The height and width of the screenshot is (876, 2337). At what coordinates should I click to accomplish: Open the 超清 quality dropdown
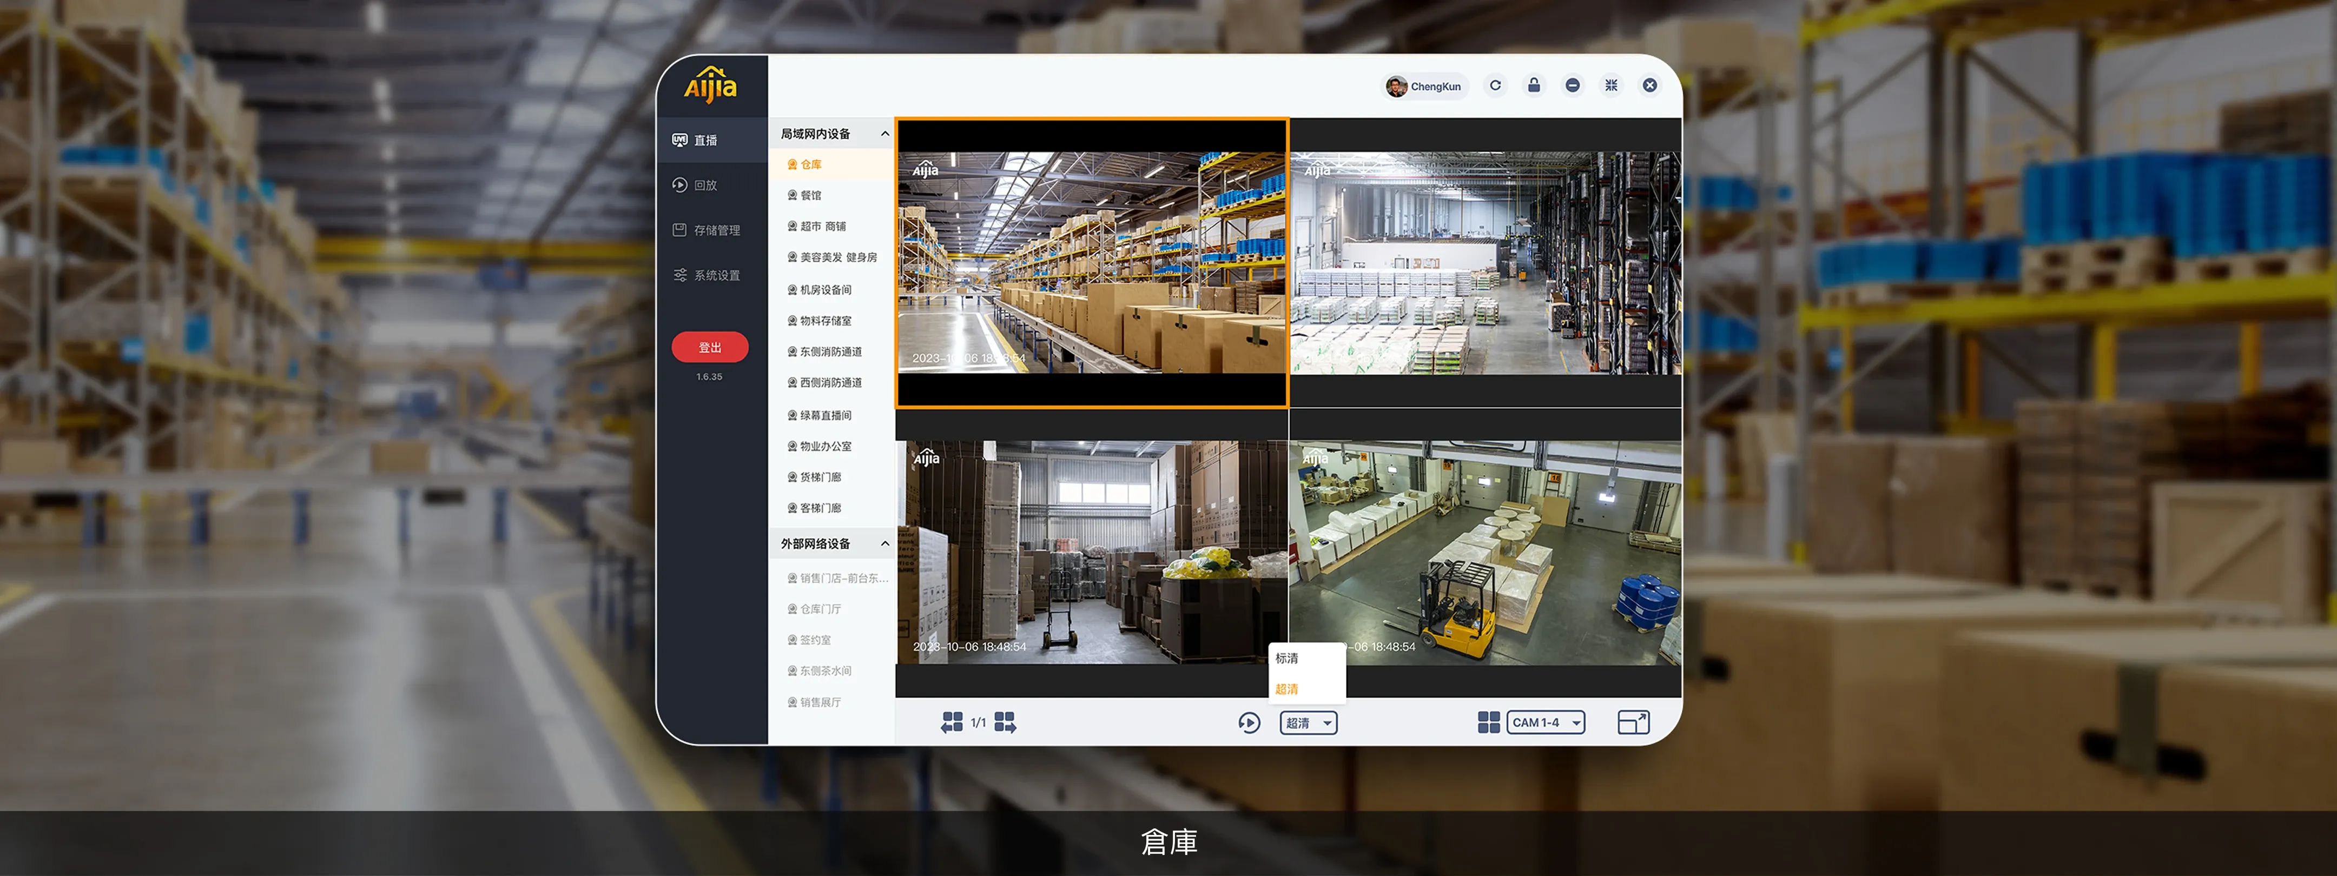(1308, 723)
